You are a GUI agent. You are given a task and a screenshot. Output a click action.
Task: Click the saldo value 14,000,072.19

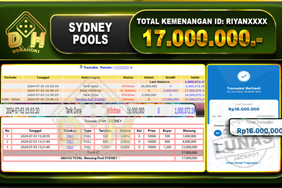[195, 95]
